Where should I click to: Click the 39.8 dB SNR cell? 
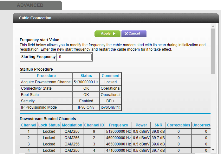158,132
